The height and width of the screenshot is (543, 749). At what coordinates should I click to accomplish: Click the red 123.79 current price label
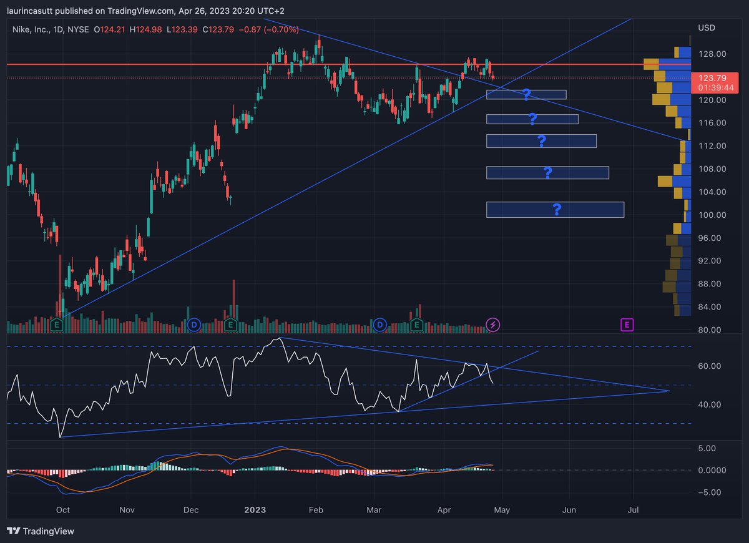712,78
